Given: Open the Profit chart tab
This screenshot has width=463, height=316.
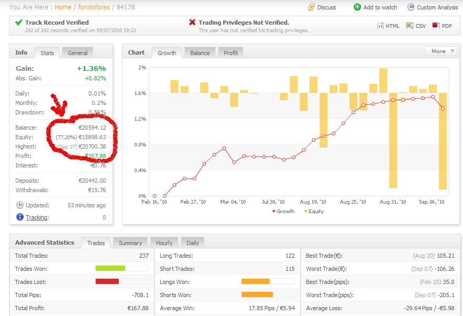Looking at the screenshot, I should coord(231,52).
